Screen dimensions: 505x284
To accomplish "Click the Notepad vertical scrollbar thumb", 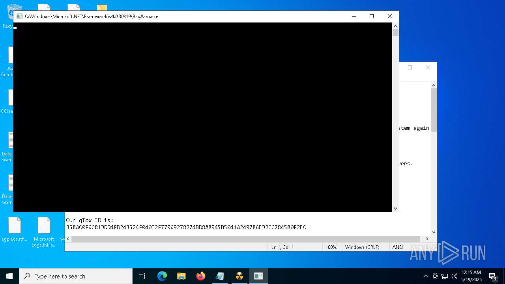I will (434, 110).
